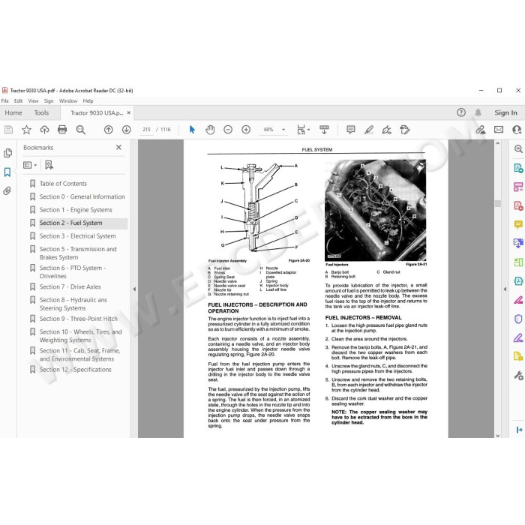Click the zoom percentage field
The image size is (525, 525).
point(268,130)
